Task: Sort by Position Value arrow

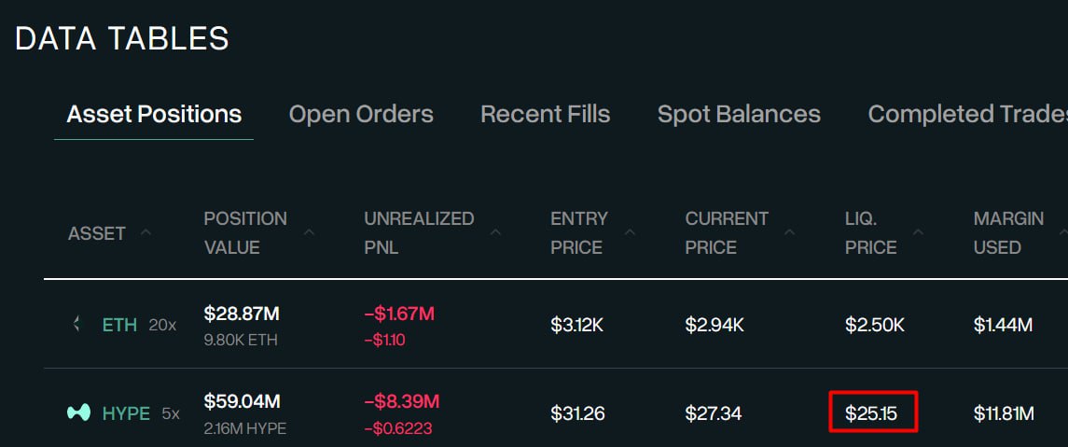Action: point(309,232)
